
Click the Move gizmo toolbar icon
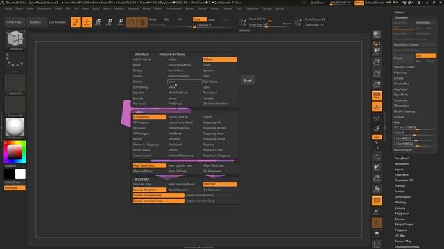tap(98, 22)
